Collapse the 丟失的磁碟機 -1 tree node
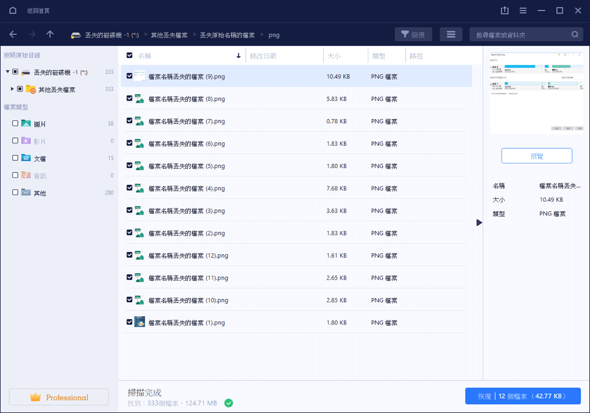Image resolution: width=590 pixels, height=413 pixels. (x=8, y=71)
